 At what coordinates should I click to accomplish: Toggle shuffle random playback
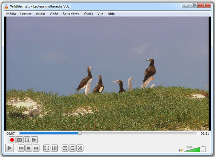(80, 148)
